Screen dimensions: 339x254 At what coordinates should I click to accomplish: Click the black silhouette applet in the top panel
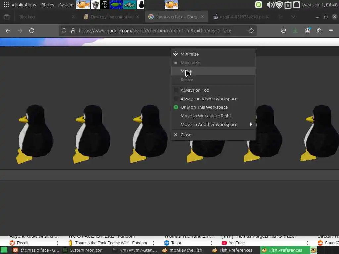point(141,5)
